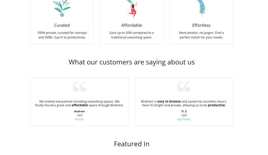
Task: Open the Kip Health company link
Action: coord(184,119)
